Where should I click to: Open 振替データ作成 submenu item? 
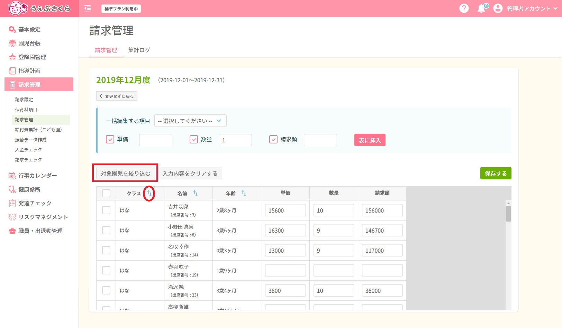pos(31,140)
